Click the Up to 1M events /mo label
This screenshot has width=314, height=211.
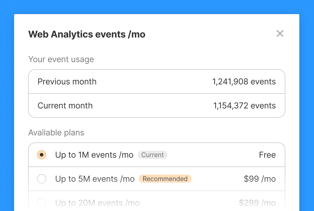point(94,155)
